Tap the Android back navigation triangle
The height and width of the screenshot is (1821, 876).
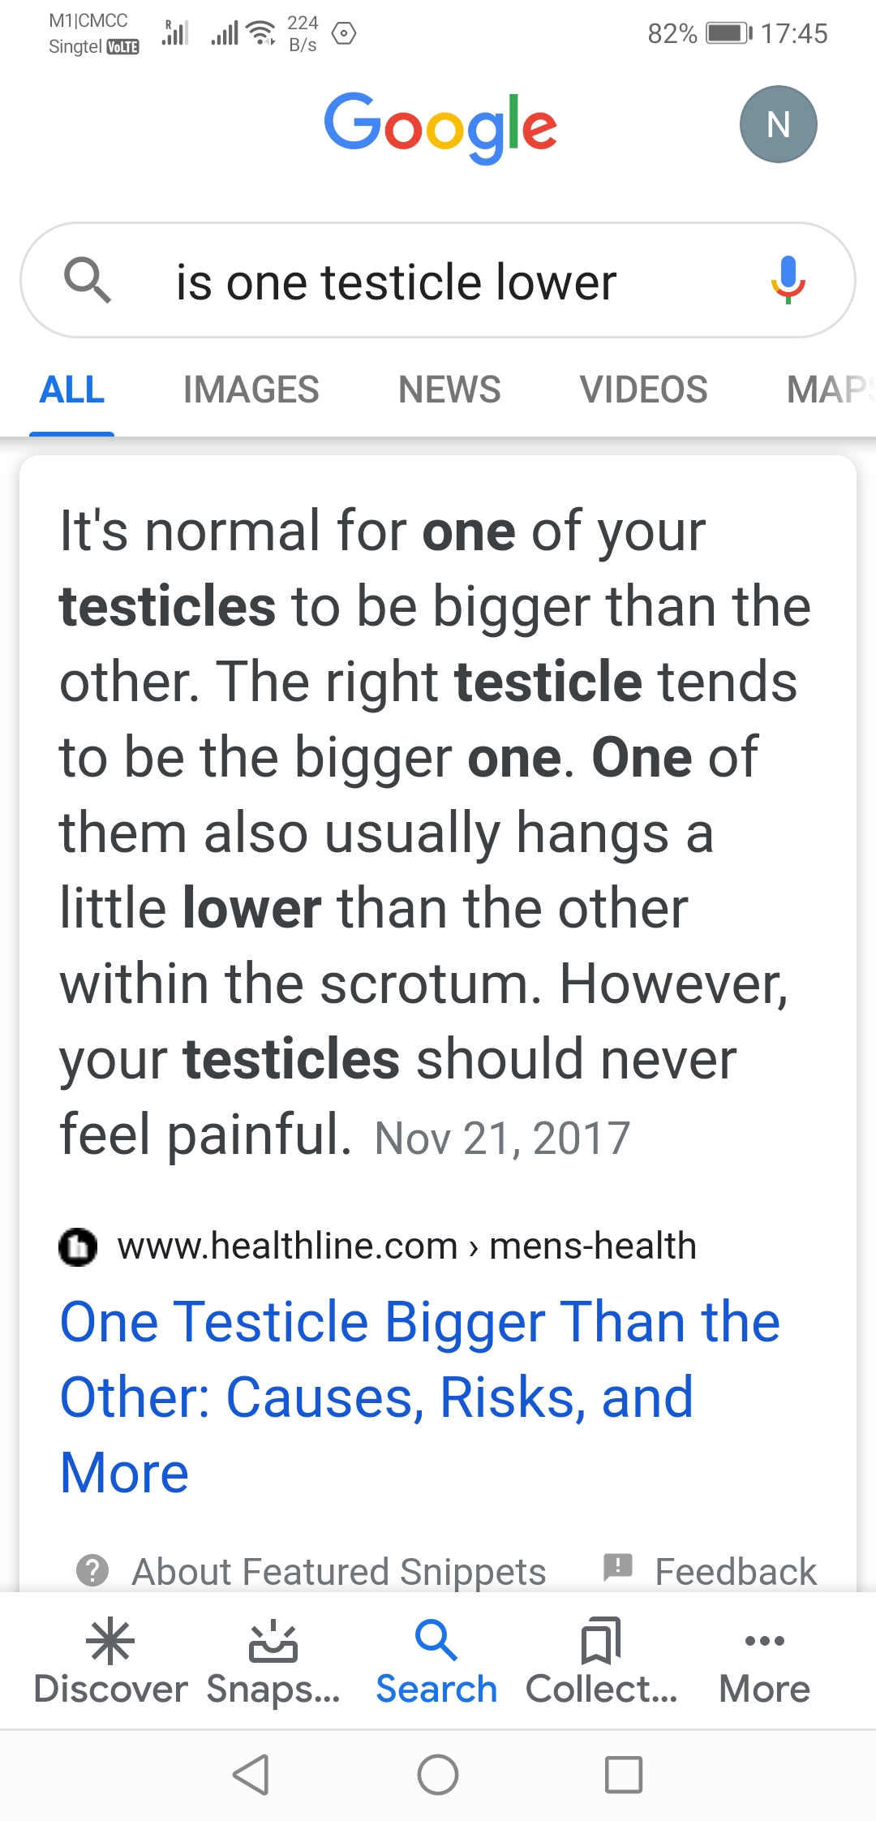(251, 1775)
